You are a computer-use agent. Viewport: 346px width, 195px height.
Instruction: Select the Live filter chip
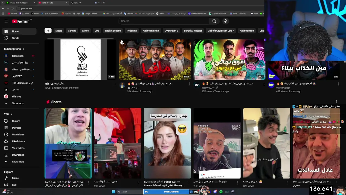[97, 31]
